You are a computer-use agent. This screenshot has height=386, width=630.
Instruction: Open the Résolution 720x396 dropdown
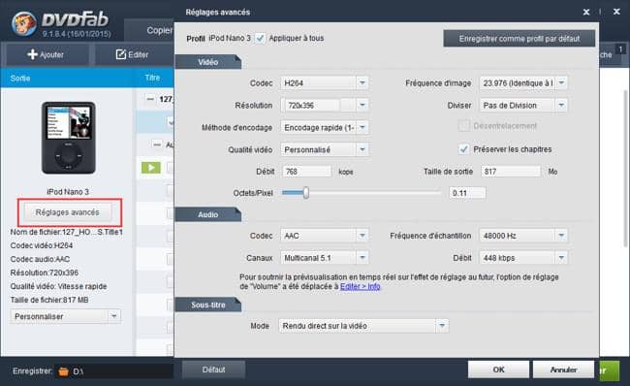324,106
